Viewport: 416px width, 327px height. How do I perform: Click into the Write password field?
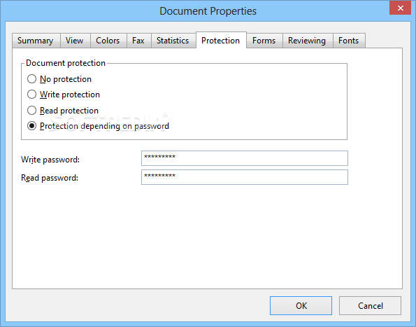tap(244, 158)
